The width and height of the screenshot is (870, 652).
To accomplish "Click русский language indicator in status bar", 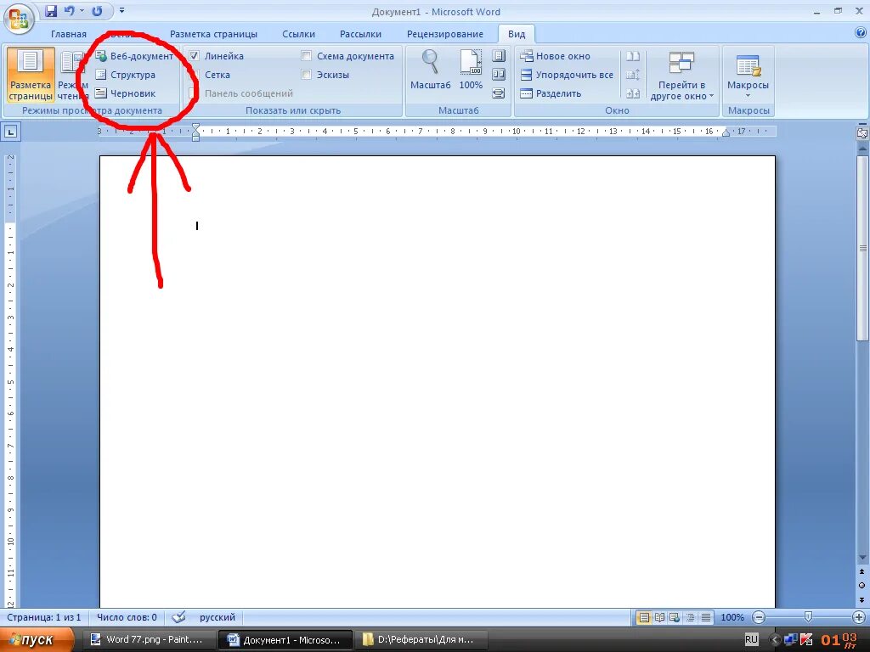I will coord(217,617).
